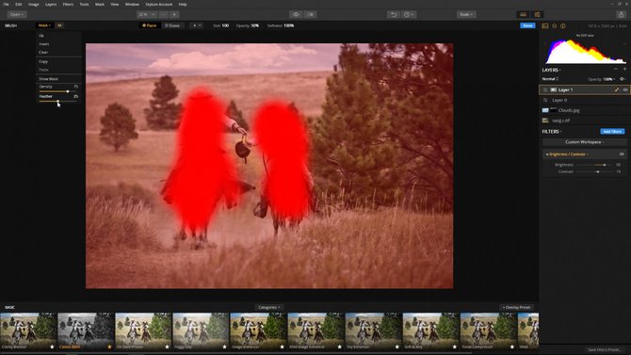Viewport: 631px width, 355px height.
Task: Click the layers panel icon
Action: pyautogui.click(x=554, y=25)
